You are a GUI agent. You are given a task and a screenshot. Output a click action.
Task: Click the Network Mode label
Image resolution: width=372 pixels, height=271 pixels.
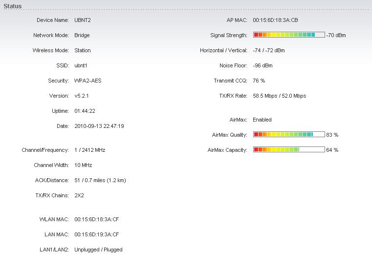(x=51, y=35)
